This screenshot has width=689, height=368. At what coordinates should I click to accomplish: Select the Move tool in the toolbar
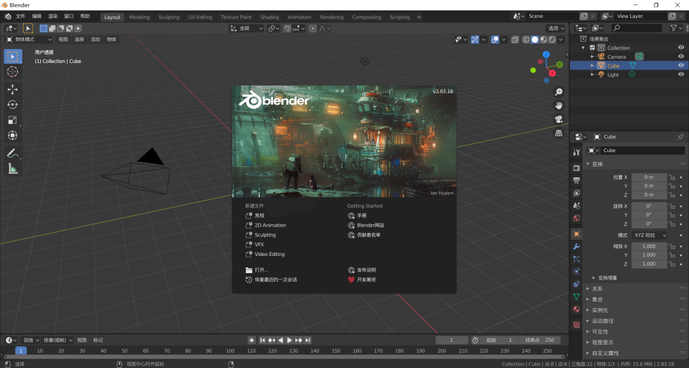(x=13, y=88)
